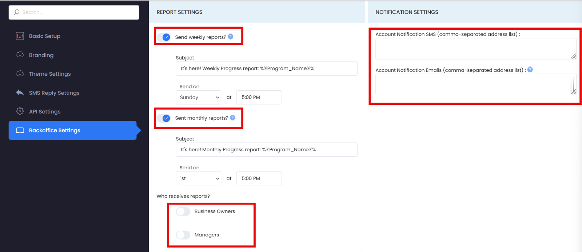This screenshot has height=252, width=582.
Task: Click the Branding cloud icon
Action: (20, 55)
